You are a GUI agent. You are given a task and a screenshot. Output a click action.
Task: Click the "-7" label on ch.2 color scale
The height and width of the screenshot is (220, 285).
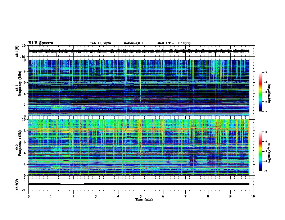[x=265, y=171]
